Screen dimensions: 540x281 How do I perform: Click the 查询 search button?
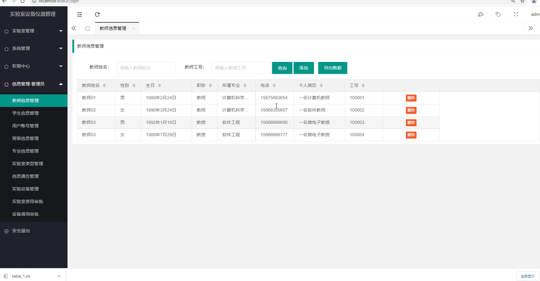282,68
